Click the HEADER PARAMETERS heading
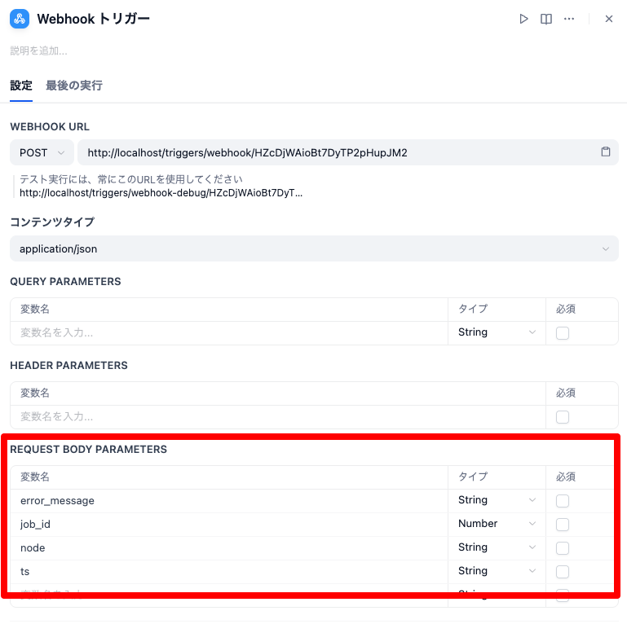Screen dimensions: 627x624 (68, 366)
